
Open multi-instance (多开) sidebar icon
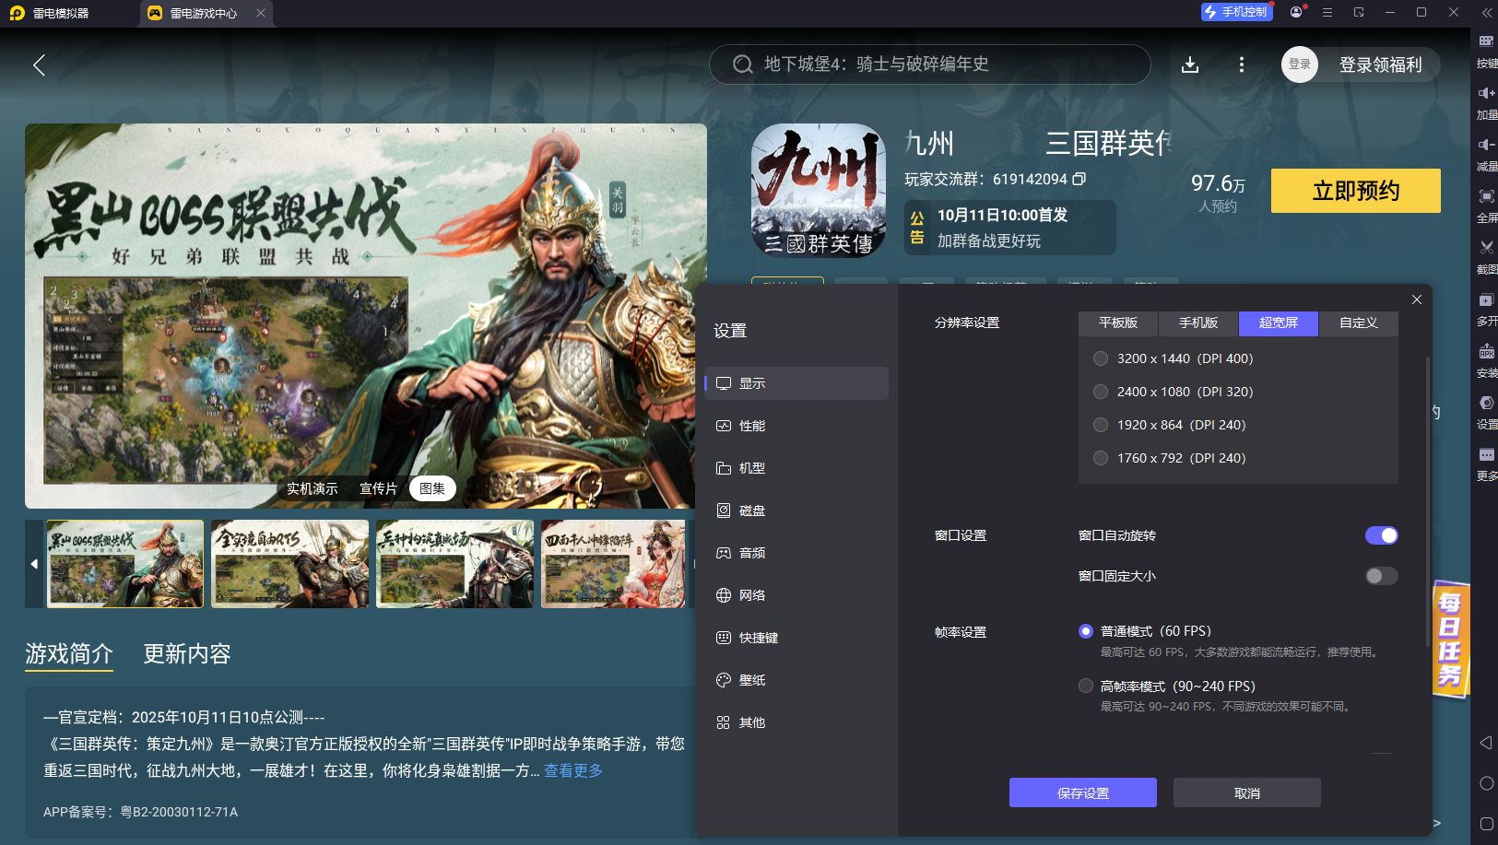(x=1486, y=308)
